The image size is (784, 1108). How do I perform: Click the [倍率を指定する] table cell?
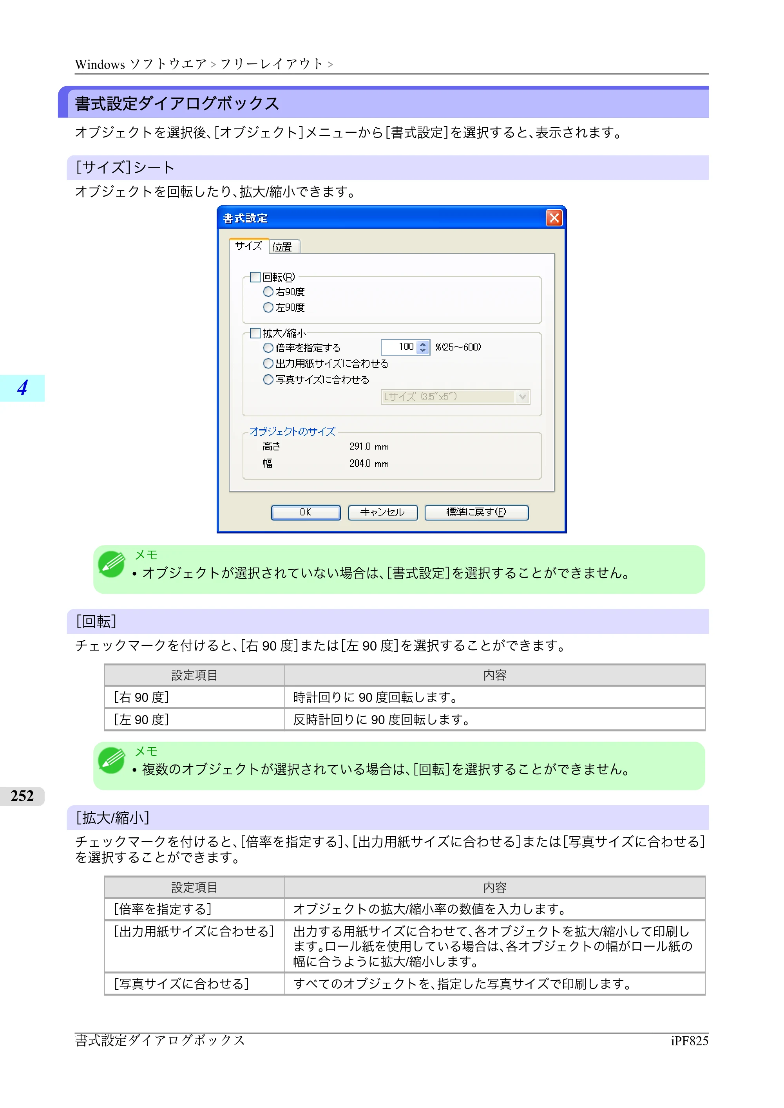tap(194, 909)
